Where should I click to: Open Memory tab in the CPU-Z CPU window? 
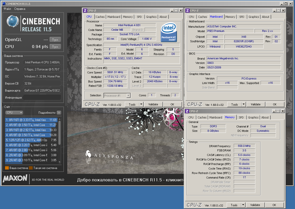point(128,17)
